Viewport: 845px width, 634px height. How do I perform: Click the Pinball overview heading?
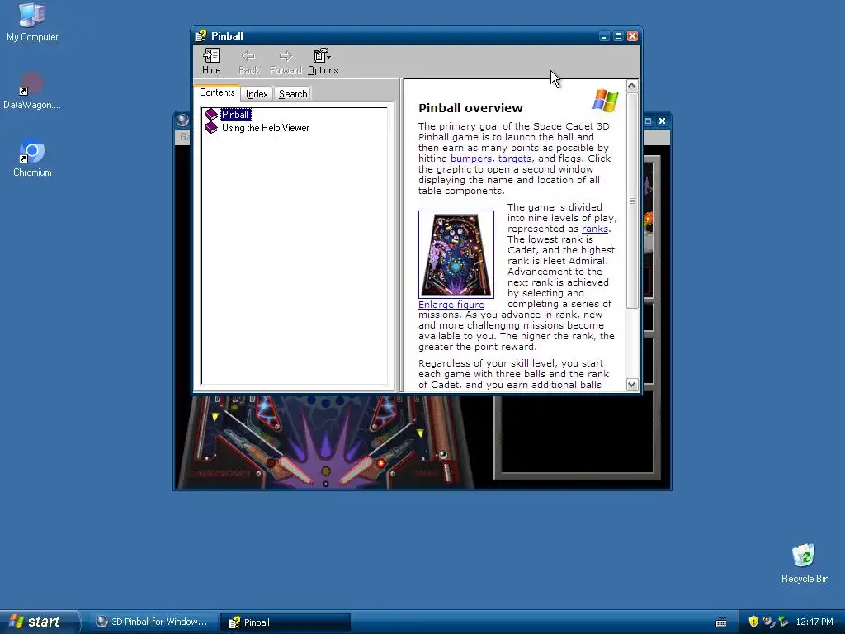(470, 108)
